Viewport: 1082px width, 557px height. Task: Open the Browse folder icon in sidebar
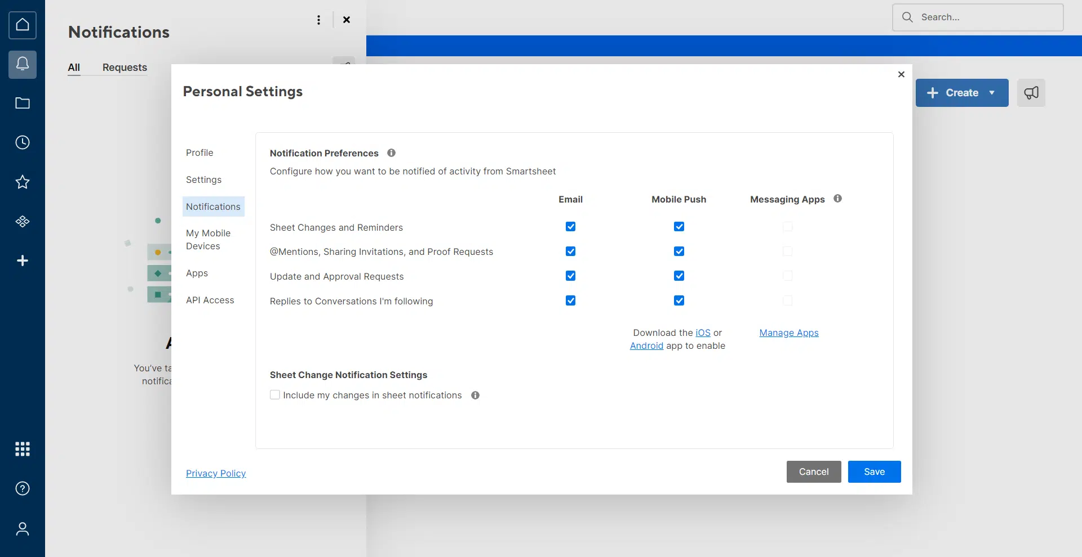[23, 103]
